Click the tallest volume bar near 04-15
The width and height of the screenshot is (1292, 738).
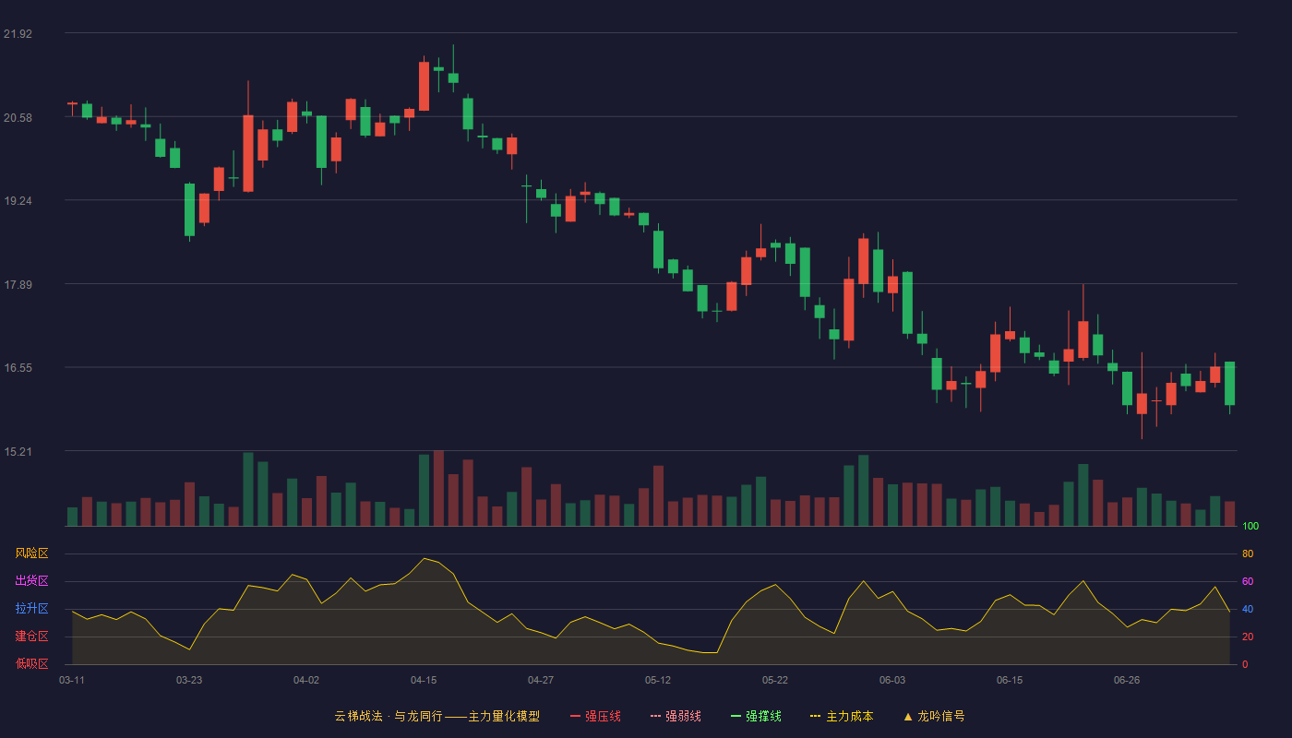click(438, 489)
